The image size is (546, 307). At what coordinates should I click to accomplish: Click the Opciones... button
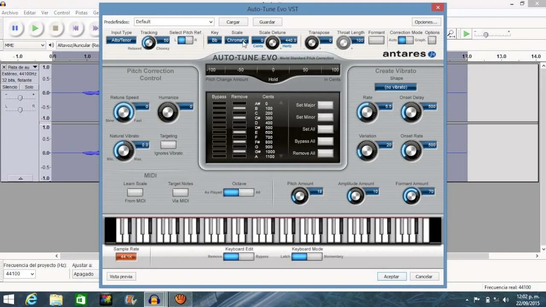(426, 22)
